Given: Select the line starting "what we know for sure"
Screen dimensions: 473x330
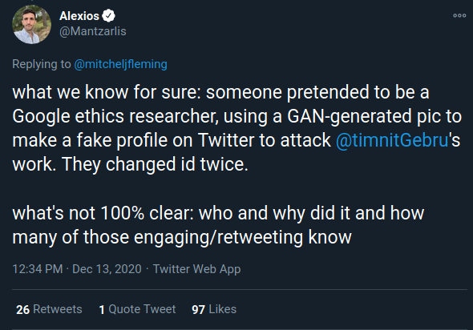Looking at the screenshot, I should 220,92.
